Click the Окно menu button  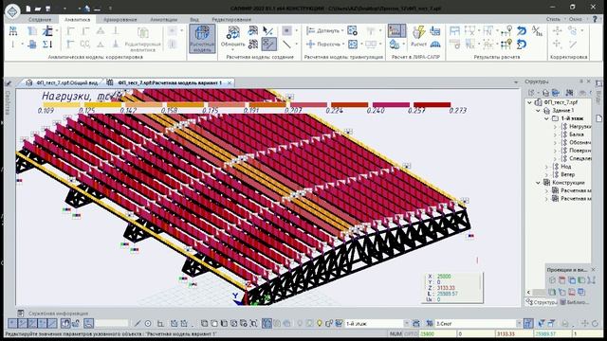coord(576,19)
